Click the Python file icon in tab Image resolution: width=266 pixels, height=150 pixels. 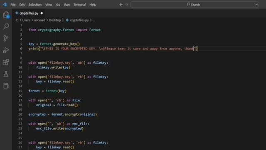tap(17, 13)
